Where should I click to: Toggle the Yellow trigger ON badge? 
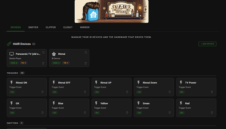[x=97, y=113]
